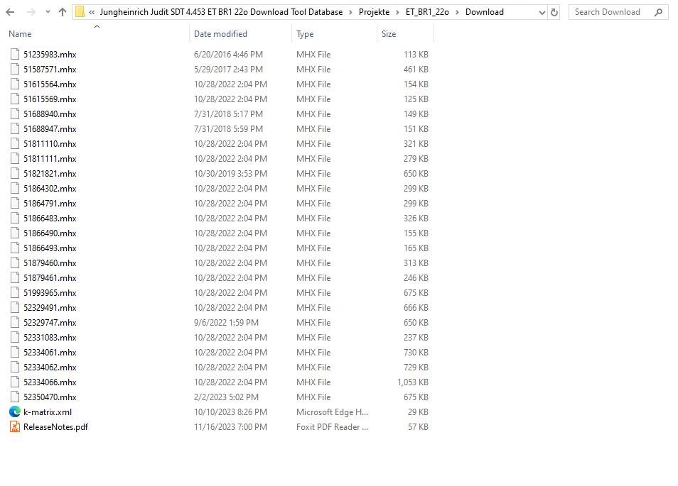Select the k-matrix.xml file name
This screenshot has width=678, height=486.
point(48,412)
